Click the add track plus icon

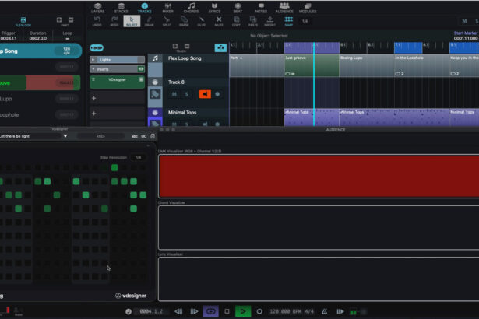175,46
